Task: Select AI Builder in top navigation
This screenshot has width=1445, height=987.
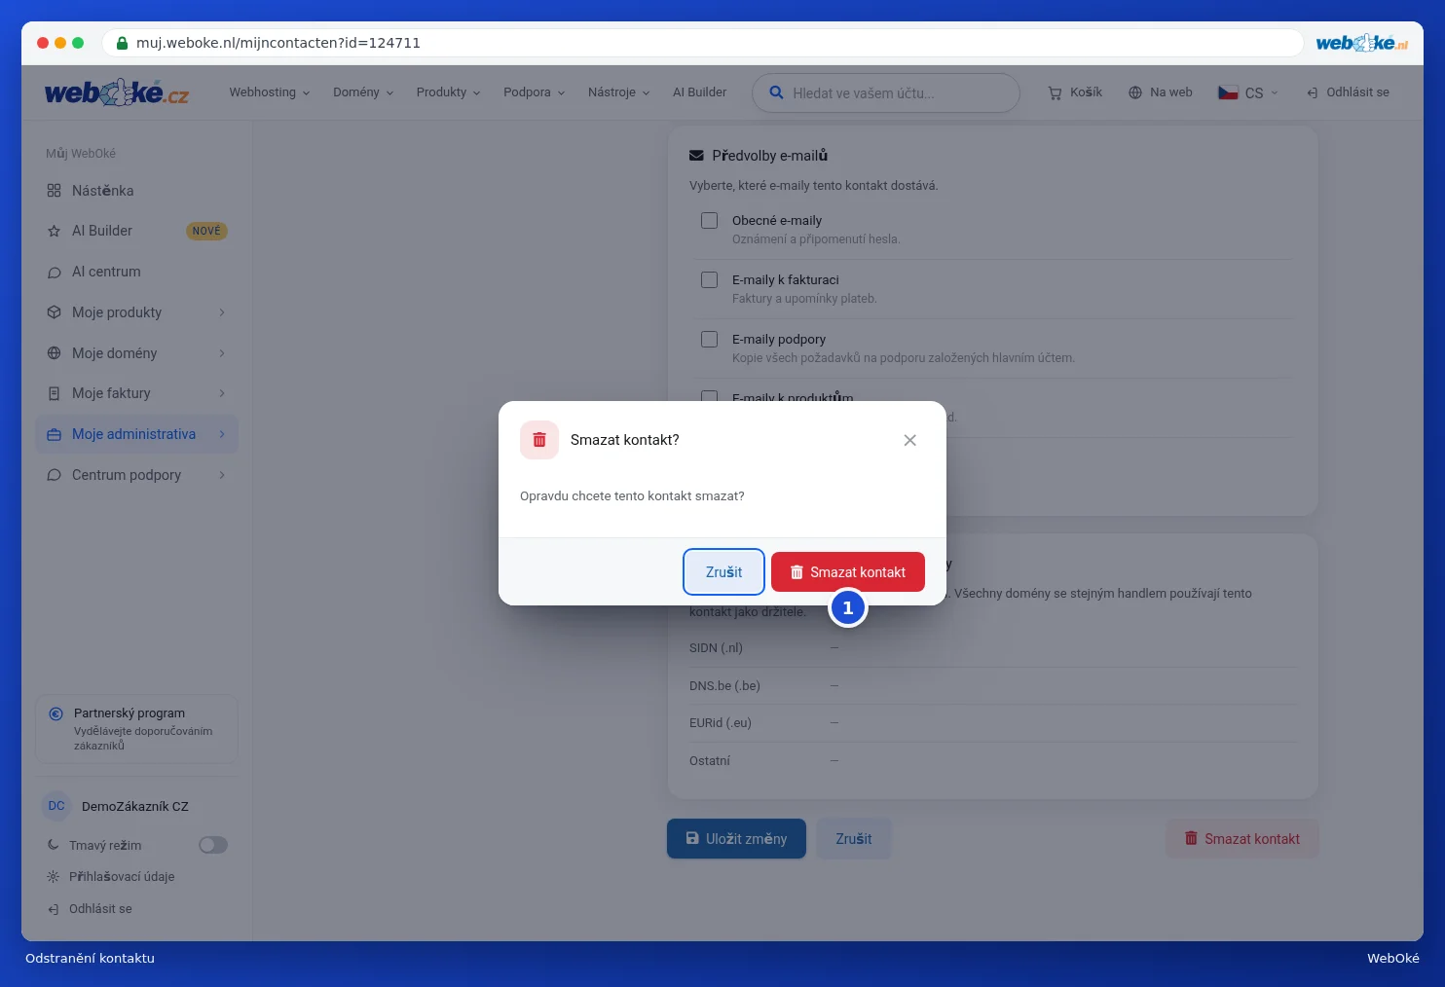Action: click(x=699, y=92)
